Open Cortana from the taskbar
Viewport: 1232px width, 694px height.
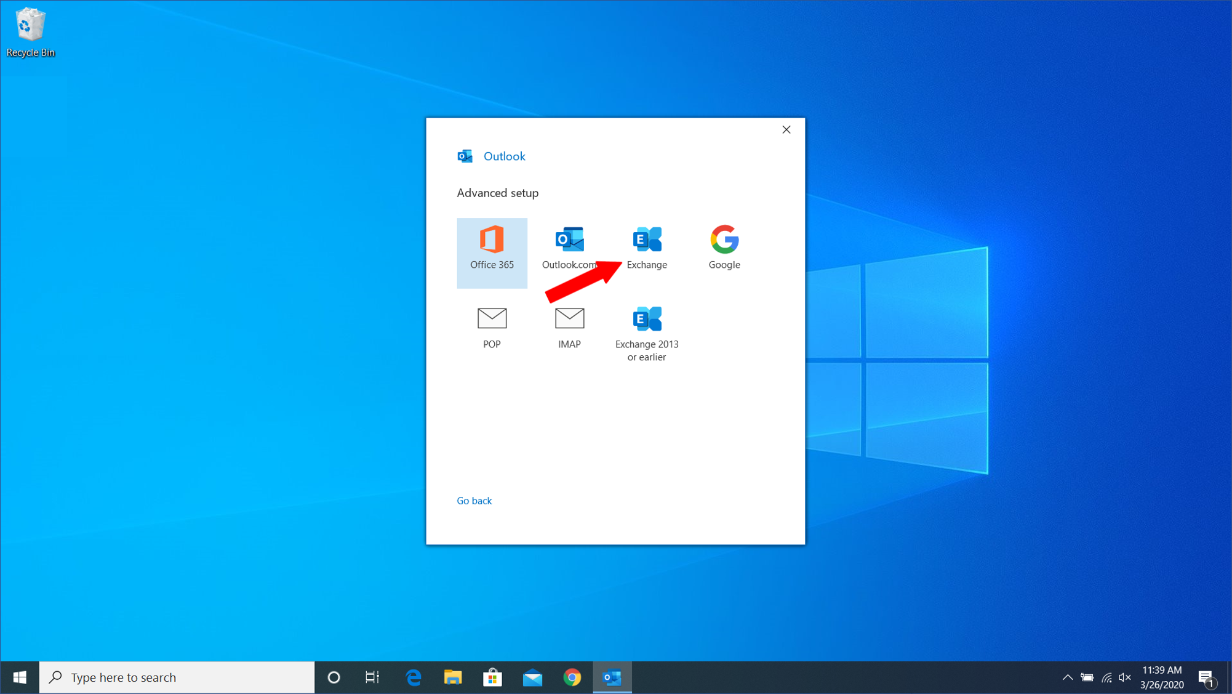334,677
